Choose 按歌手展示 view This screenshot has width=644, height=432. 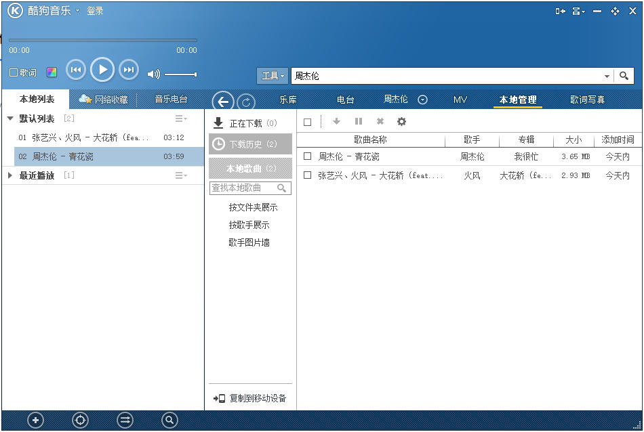[249, 225]
